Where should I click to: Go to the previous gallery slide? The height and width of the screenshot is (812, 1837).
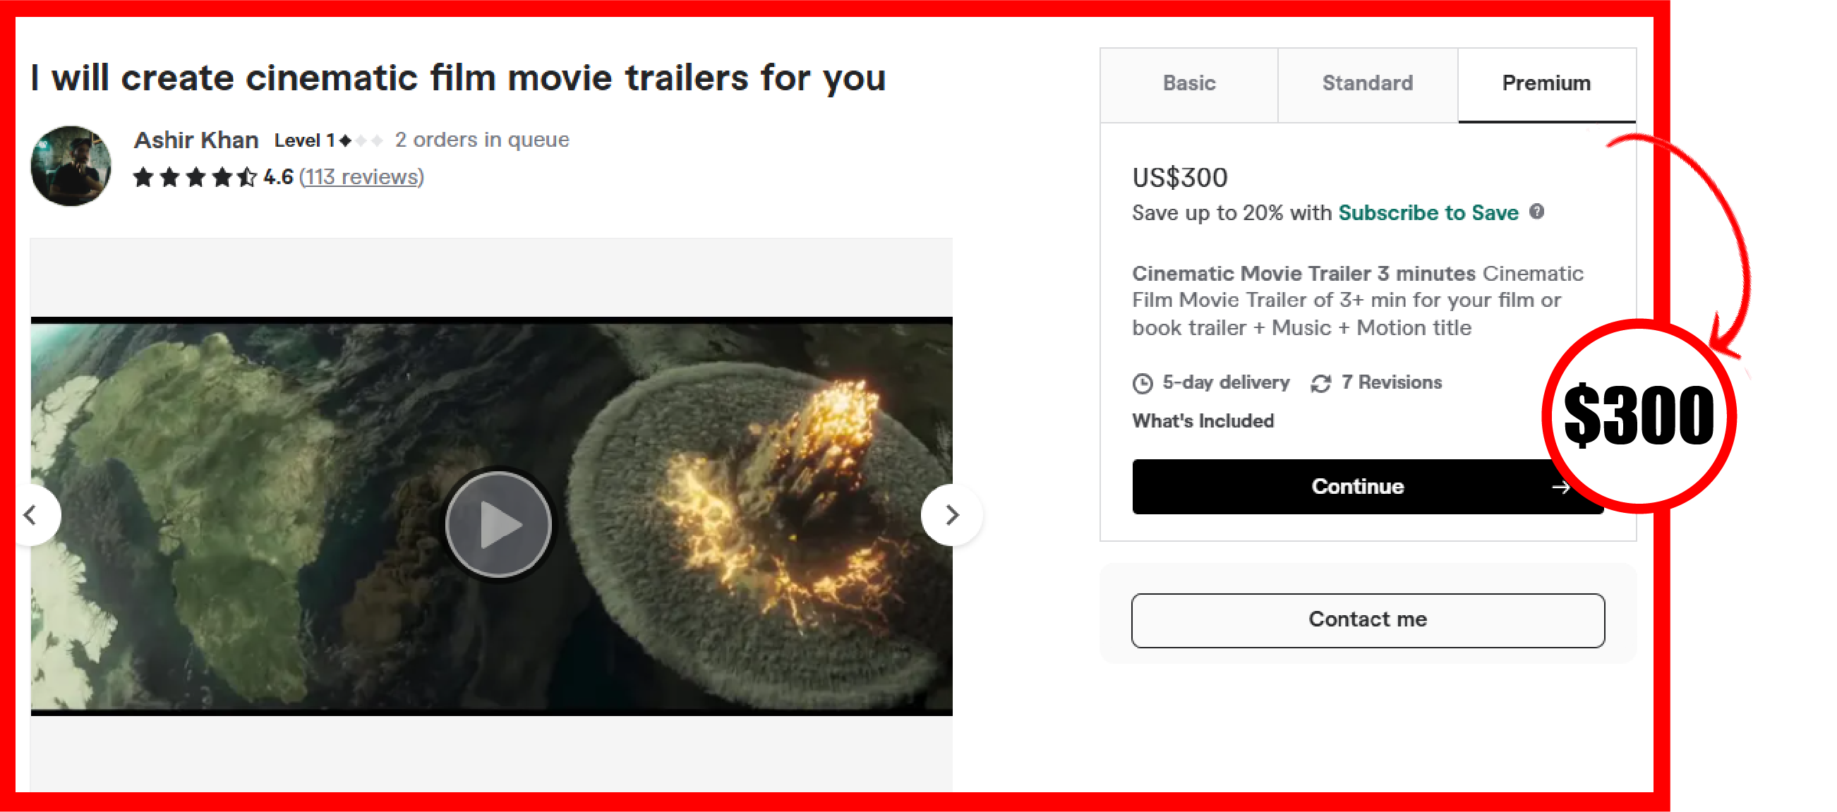(31, 515)
